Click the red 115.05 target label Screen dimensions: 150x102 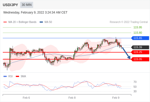click(x=140, y=59)
